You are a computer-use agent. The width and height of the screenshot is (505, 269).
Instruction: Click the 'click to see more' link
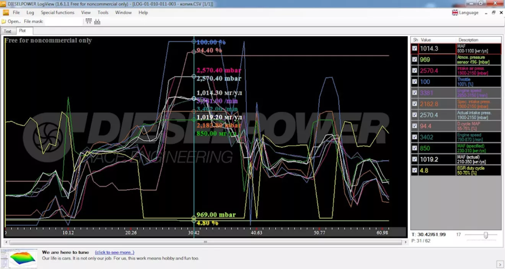114,253
